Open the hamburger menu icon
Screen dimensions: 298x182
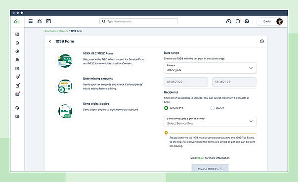pos(31,21)
